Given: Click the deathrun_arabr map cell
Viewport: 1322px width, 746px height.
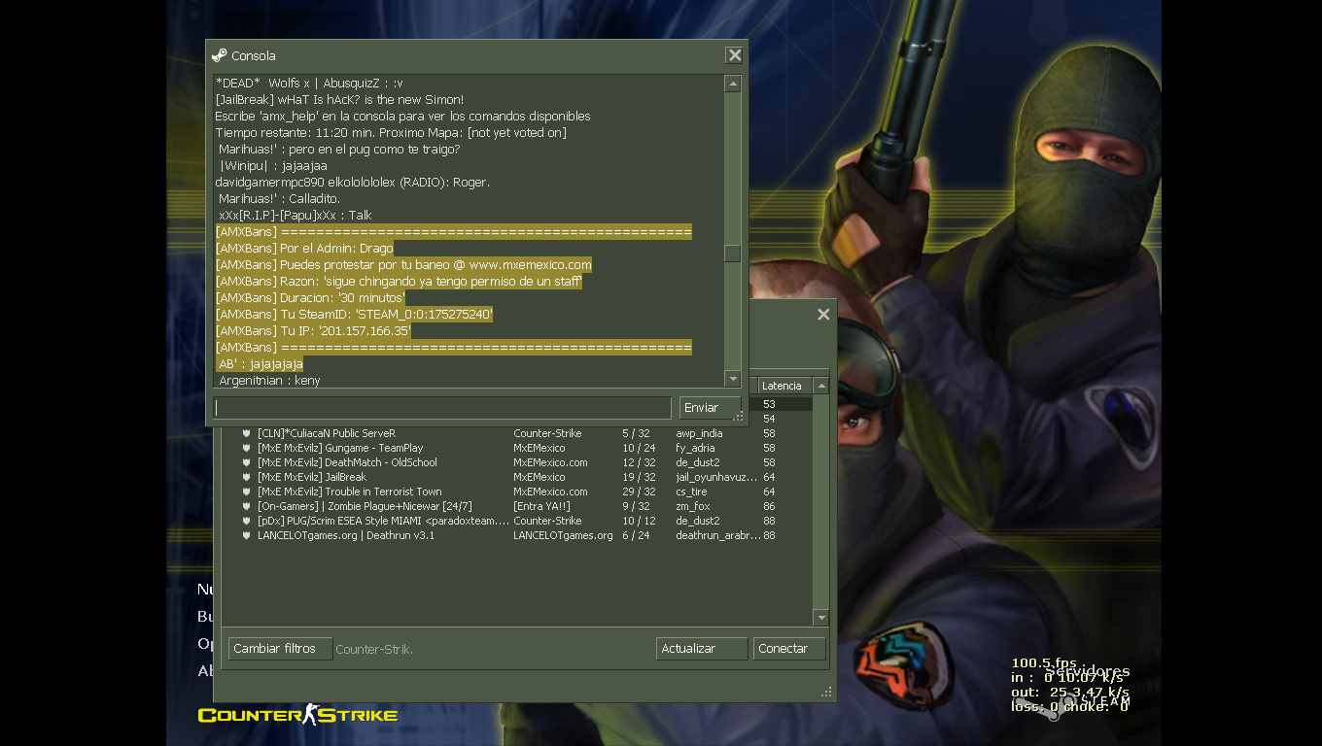Looking at the screenshot, I should tap(717, 535).
